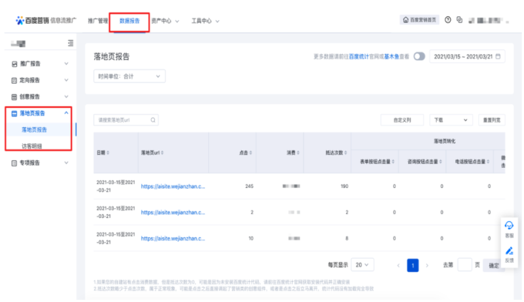Sort by 咨询按钮点击量 column
The height and width of the screenshot is (302, 524).
(x=440, y=162)
